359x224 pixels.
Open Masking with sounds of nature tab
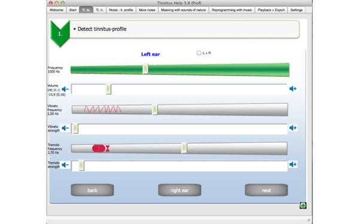click(x=184, y=10)
